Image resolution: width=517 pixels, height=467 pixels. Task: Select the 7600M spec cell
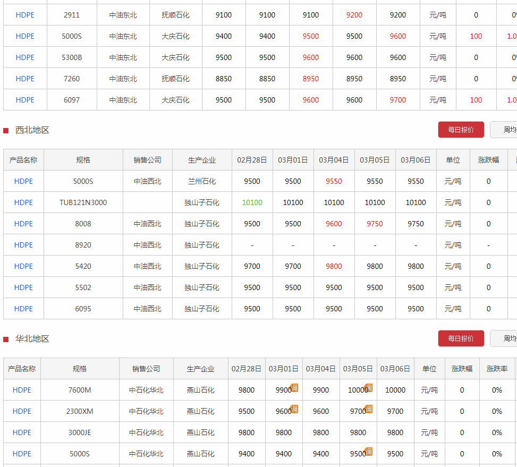coord(80,390)
